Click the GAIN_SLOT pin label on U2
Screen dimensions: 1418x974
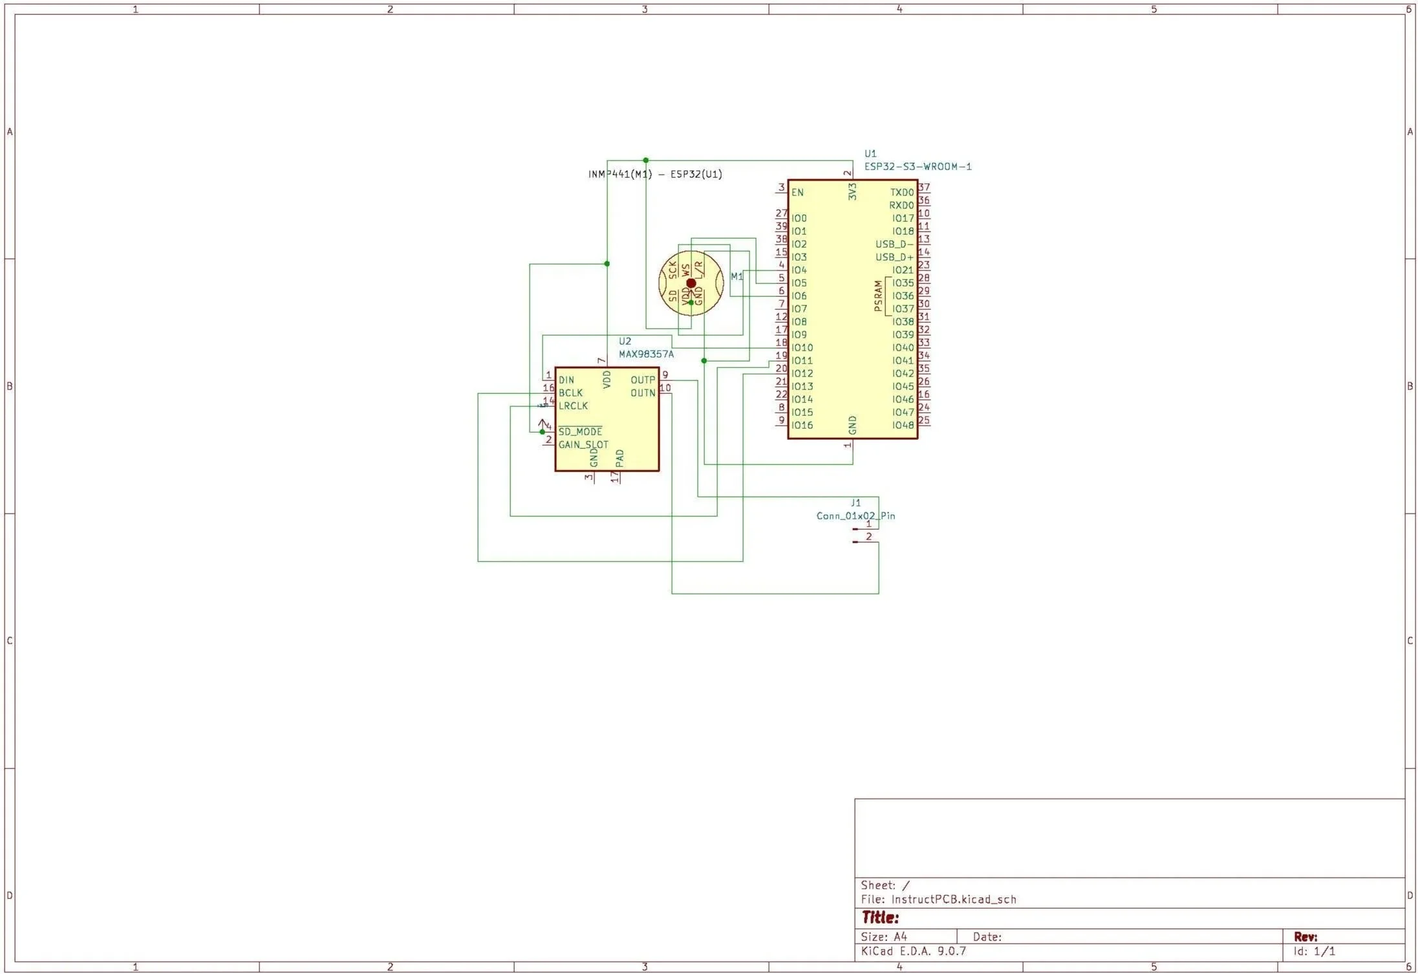coord(583,445)
